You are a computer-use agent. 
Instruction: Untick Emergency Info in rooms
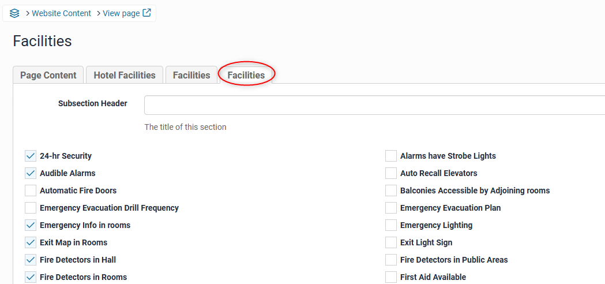click(x=31, y=225)
